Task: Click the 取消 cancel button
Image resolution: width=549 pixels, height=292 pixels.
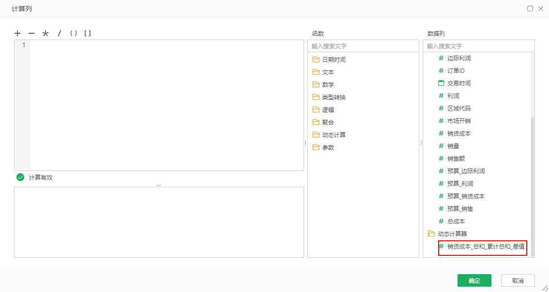Action: [518, 280]
